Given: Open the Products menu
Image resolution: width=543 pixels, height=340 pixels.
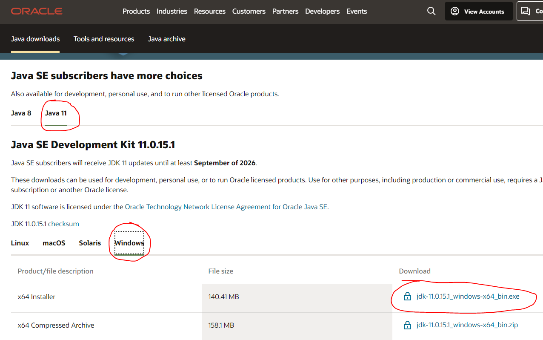Looking at the screenshot, I should 136,11.
